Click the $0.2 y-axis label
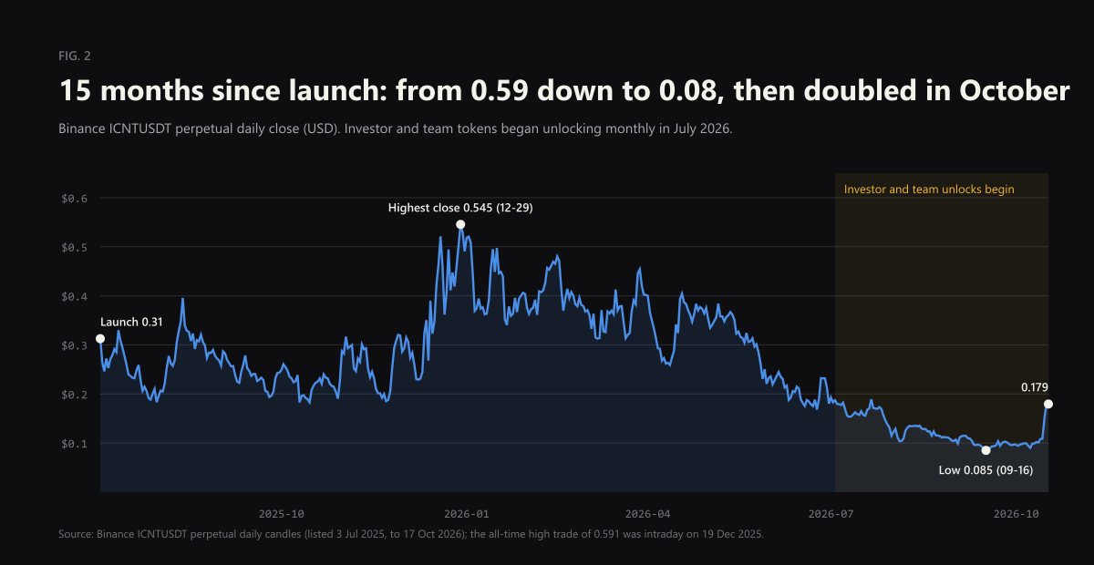The height and width of the screenshot is (565, 1094). (x=76, y=395)
